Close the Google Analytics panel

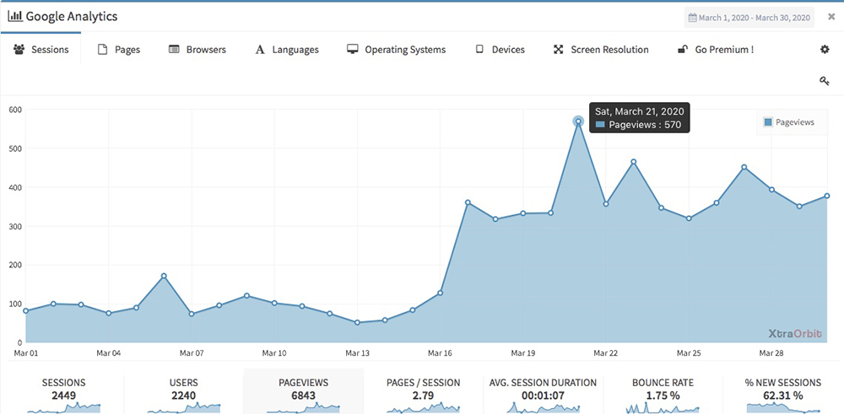point(831,17)
